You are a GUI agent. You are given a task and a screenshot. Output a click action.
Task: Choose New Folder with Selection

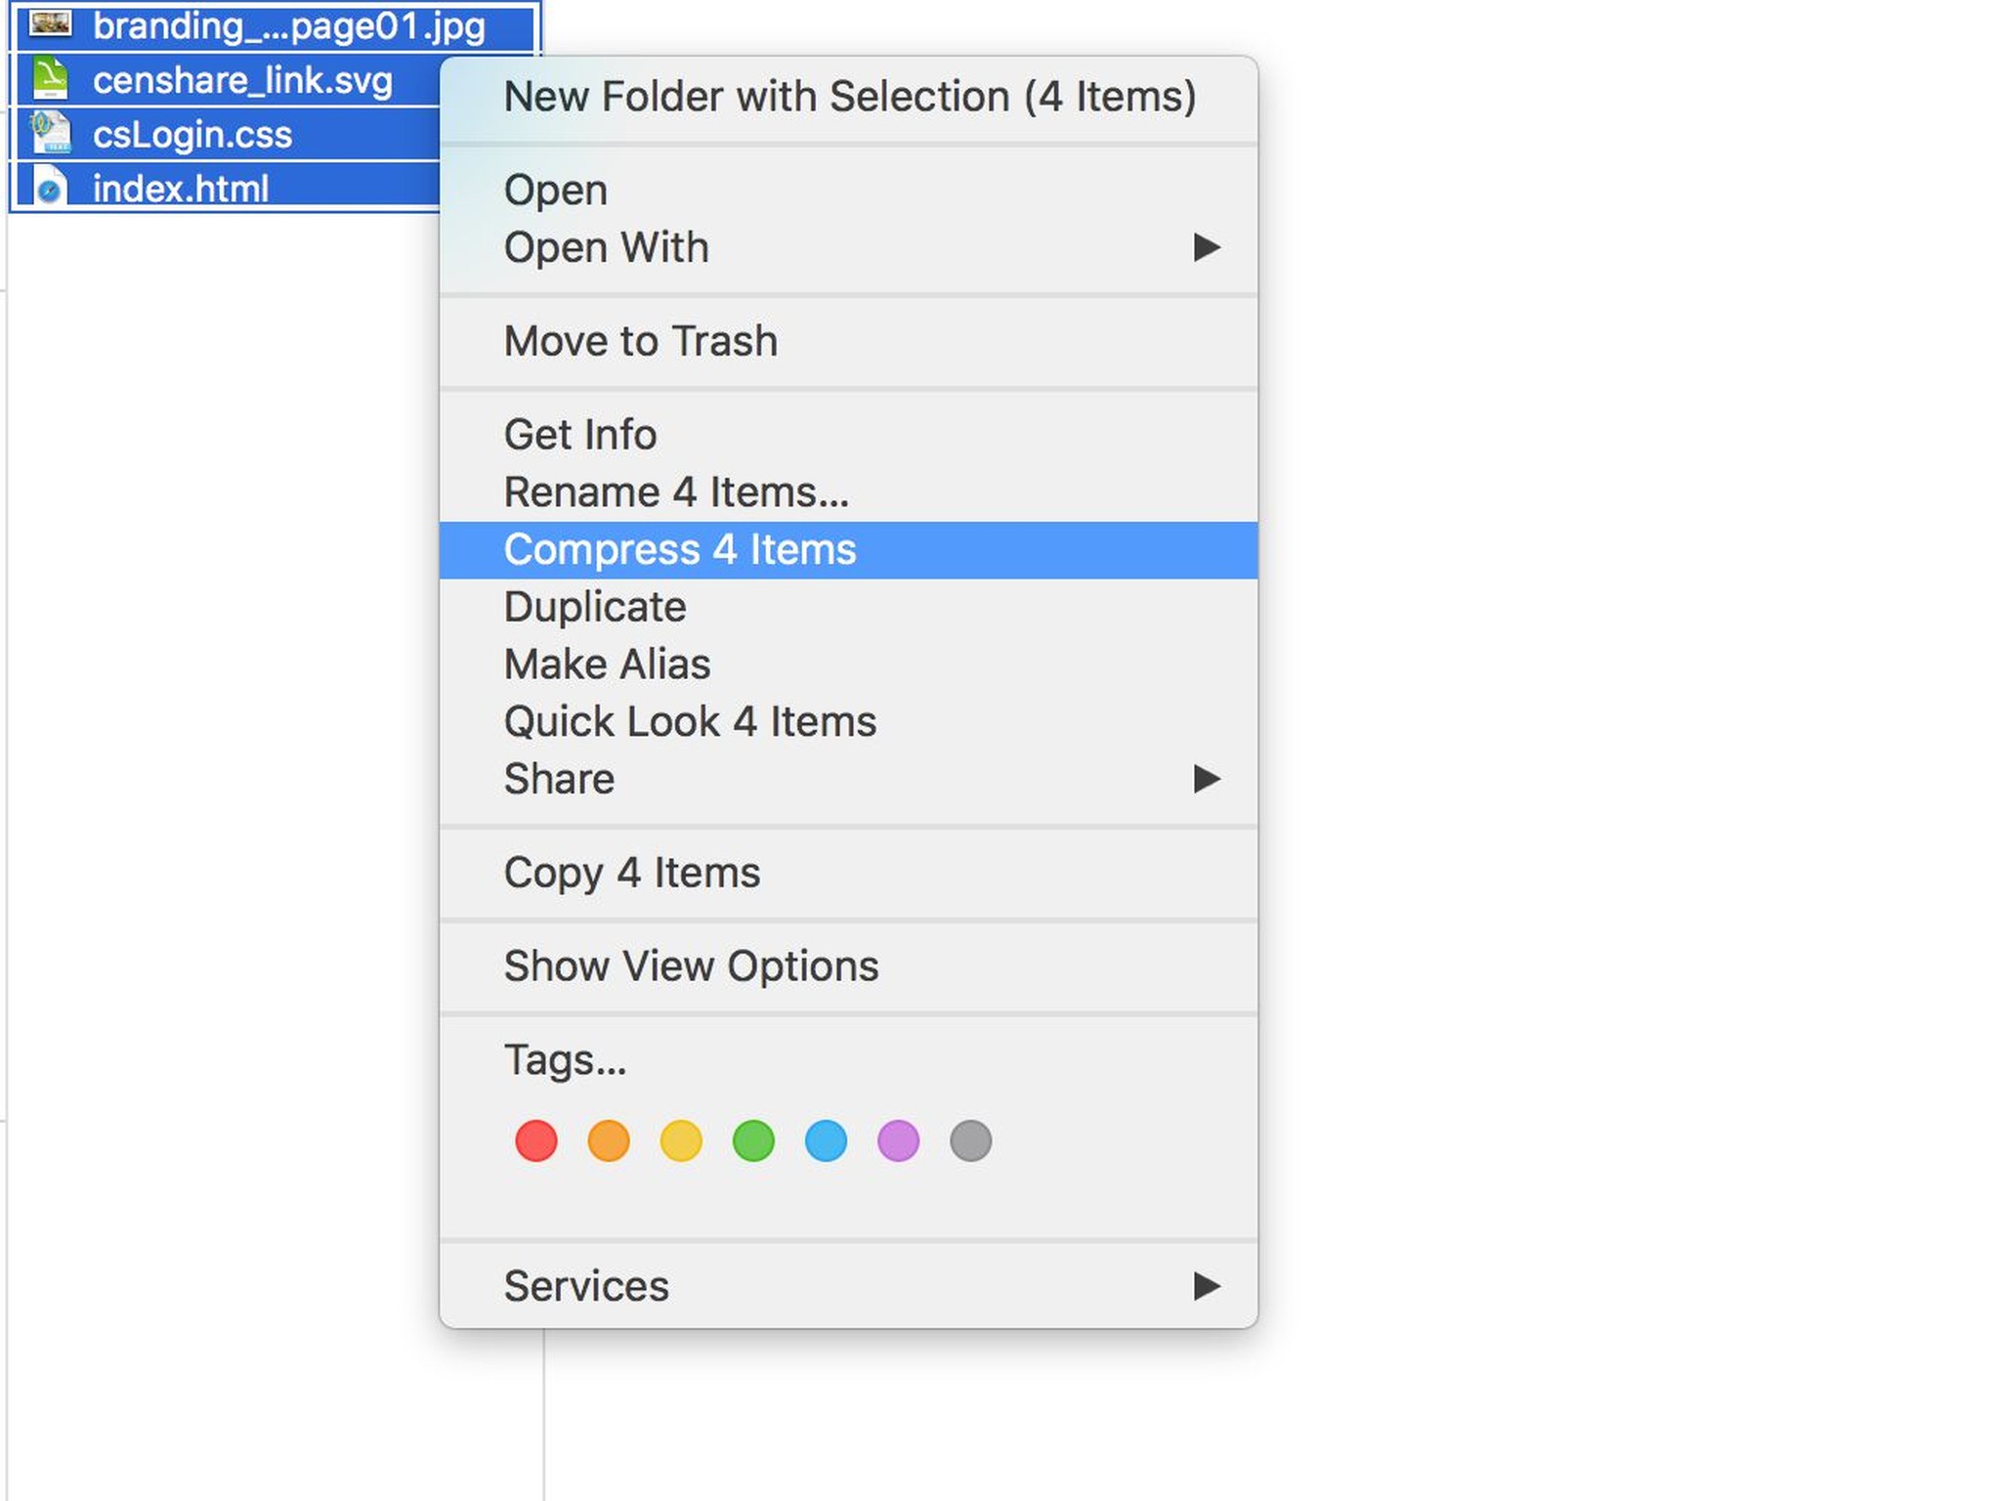(x=849, y=97)
